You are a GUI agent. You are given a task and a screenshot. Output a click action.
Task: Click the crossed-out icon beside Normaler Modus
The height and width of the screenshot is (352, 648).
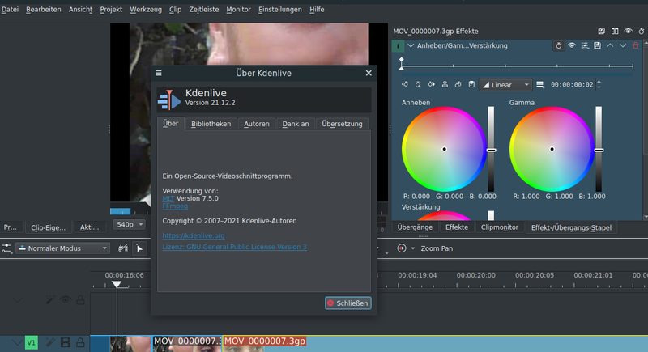[x=123, y=248]
